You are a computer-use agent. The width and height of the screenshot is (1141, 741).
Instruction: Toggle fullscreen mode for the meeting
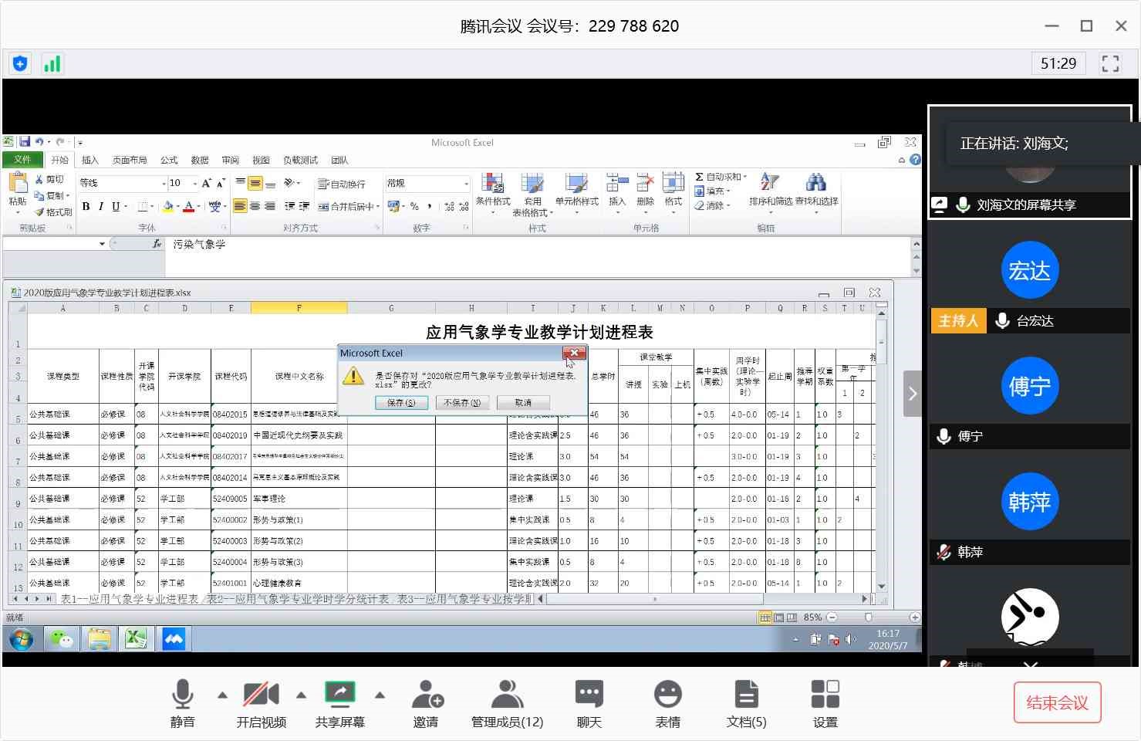[x=1110, y=63]
